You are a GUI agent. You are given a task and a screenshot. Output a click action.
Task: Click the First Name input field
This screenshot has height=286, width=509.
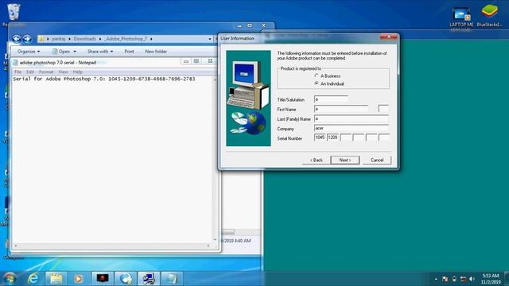341,109
